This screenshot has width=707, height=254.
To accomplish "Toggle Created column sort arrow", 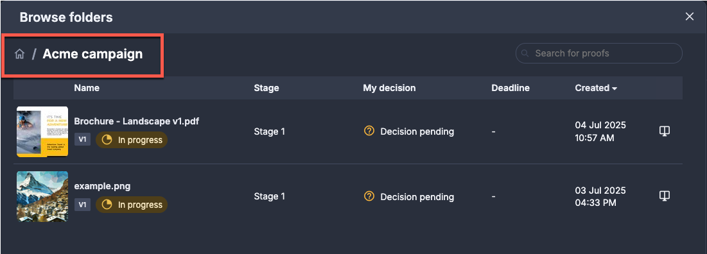I will point(614,89).
